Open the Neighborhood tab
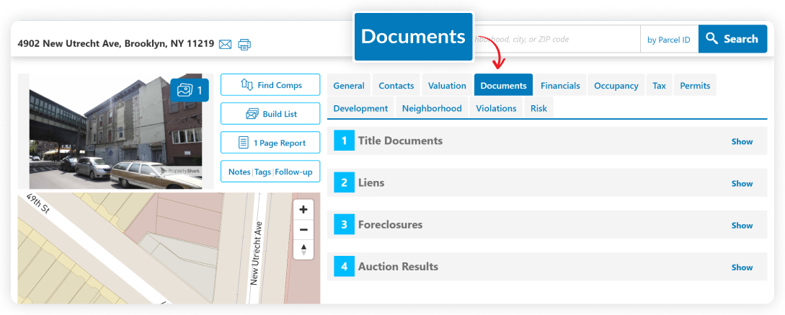The width and height of the screenshot is (785, 315). click(x=432, y=108)
